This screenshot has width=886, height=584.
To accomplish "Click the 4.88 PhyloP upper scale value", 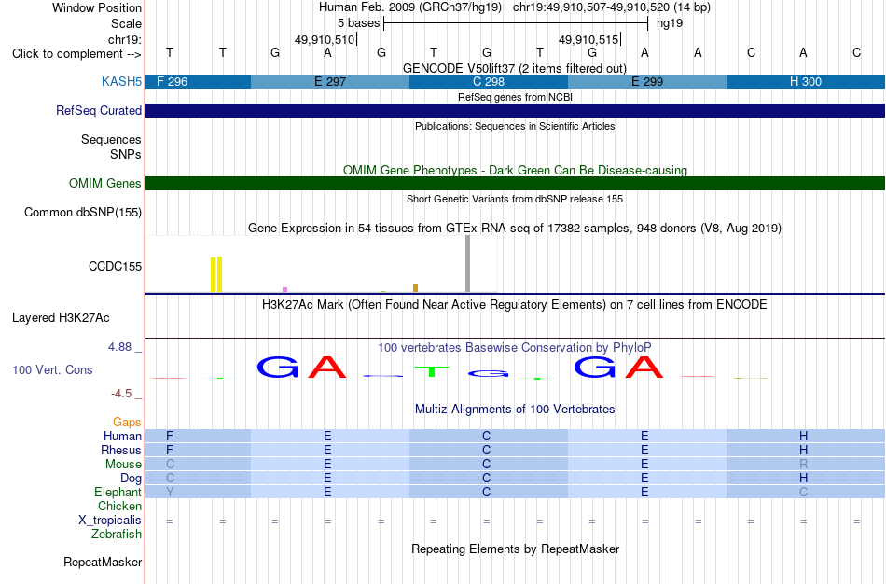I will click(x=119, y=346).
